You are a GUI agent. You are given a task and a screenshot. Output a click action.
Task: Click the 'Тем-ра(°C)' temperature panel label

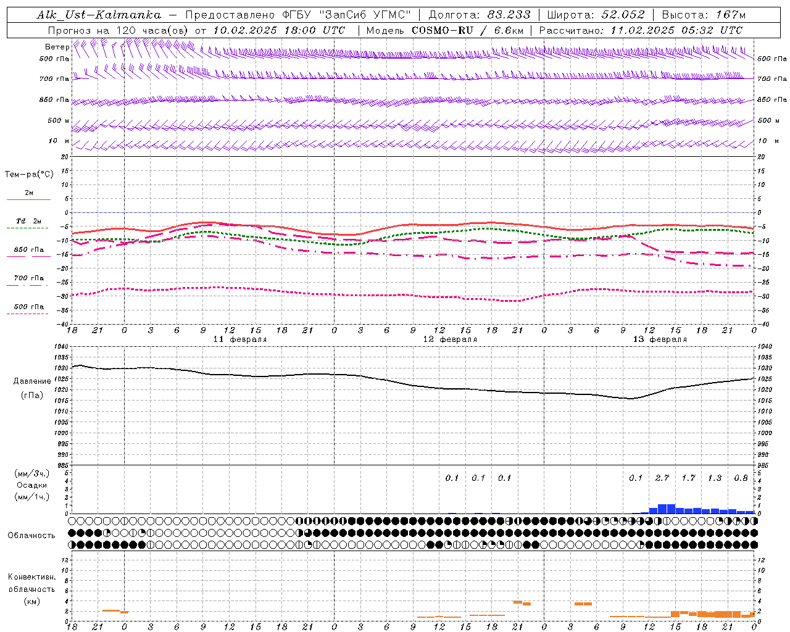click(29, 174)
